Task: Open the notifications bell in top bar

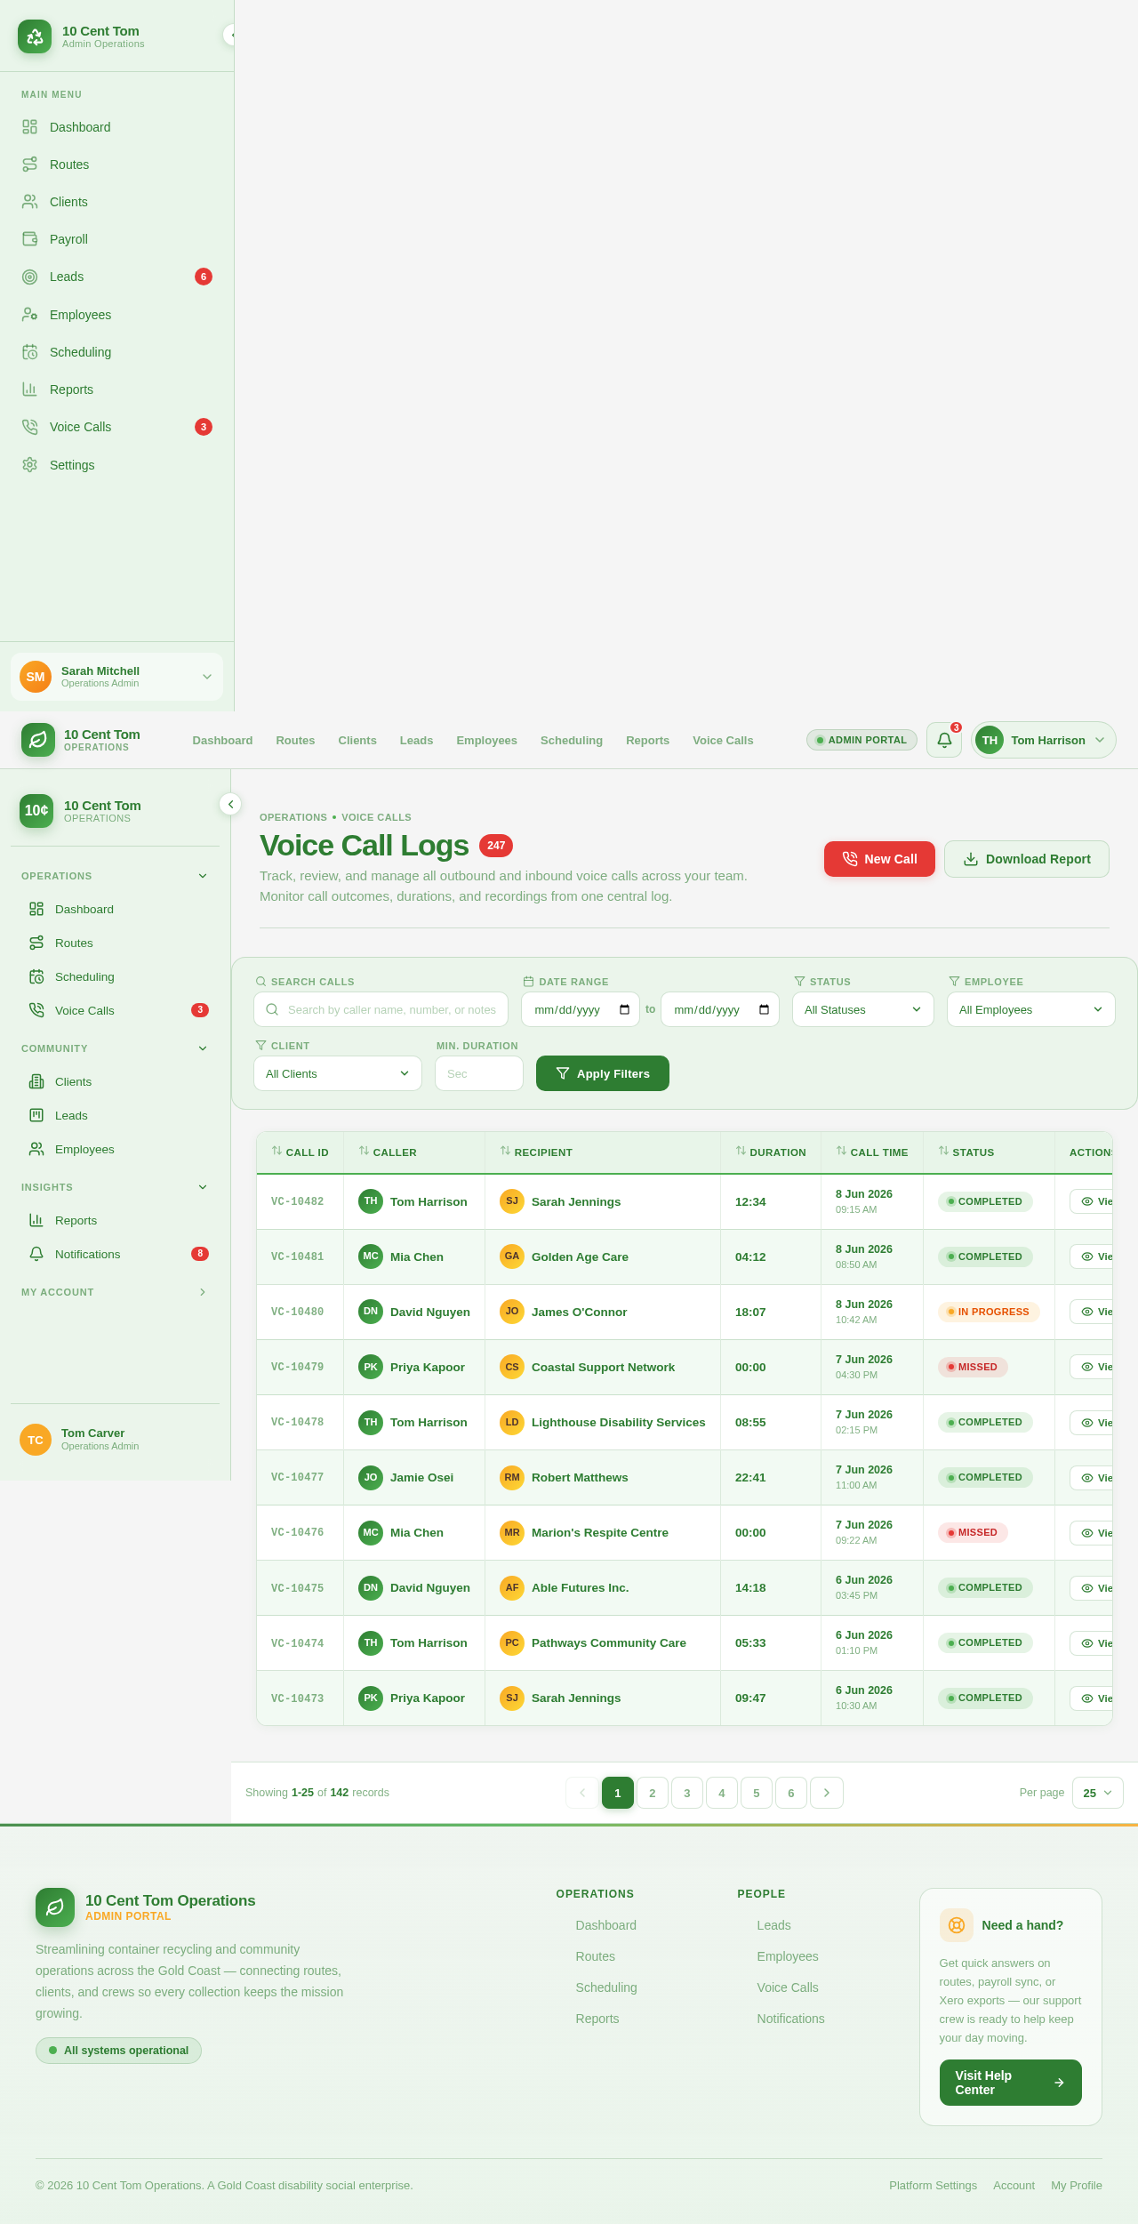Action: pyautogui.click(x=944, y=740)
